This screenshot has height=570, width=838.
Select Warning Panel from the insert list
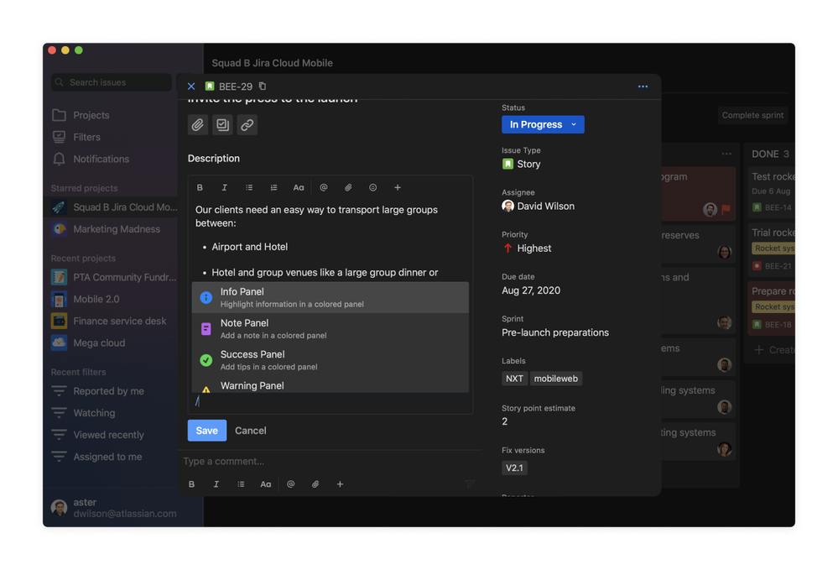pyautogui.click(x=331, y=385)
